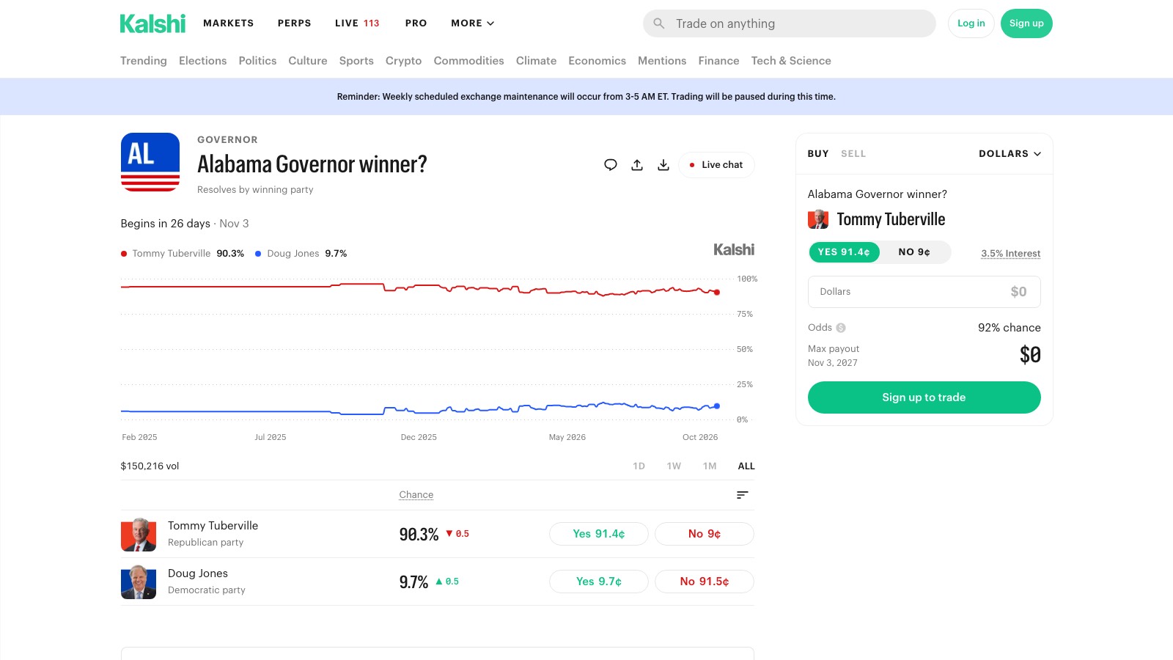Click the Odds info dollar icon

pos(841,328)
